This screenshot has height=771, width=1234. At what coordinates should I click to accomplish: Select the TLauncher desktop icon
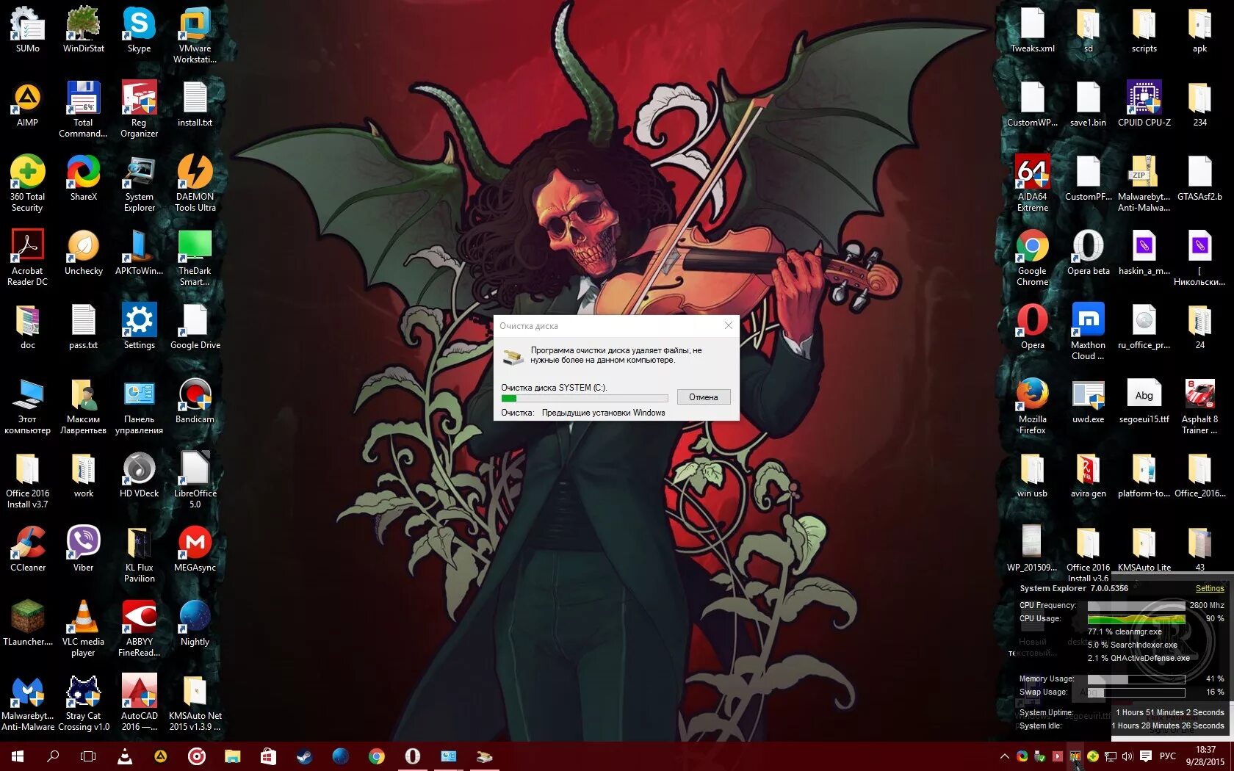point(28,623)
